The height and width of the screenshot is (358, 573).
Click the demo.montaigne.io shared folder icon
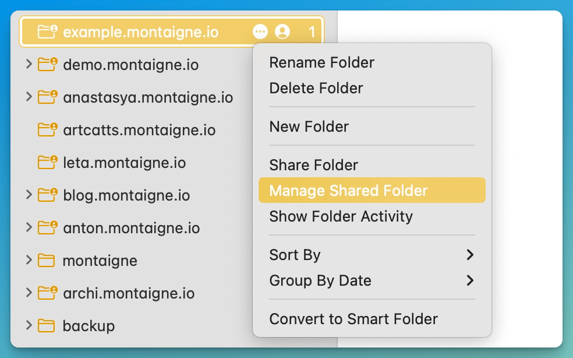47,64
